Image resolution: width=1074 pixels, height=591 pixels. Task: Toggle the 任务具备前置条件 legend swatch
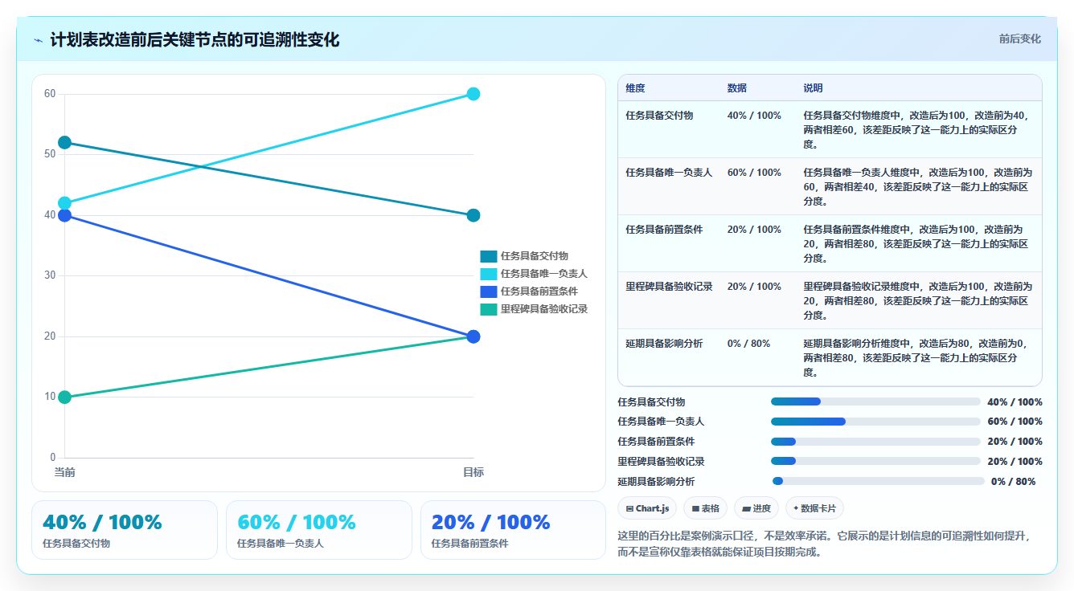tap(489, 291)
